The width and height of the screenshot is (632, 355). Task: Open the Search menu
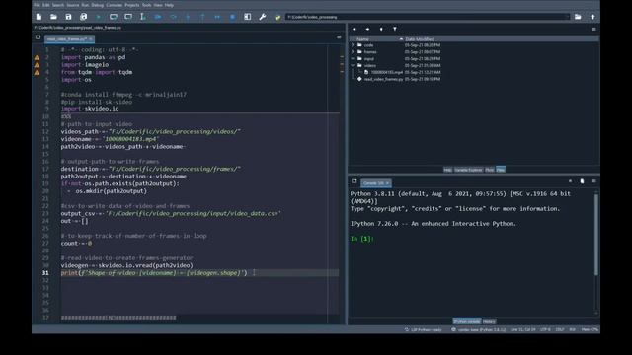click(58, 5)
